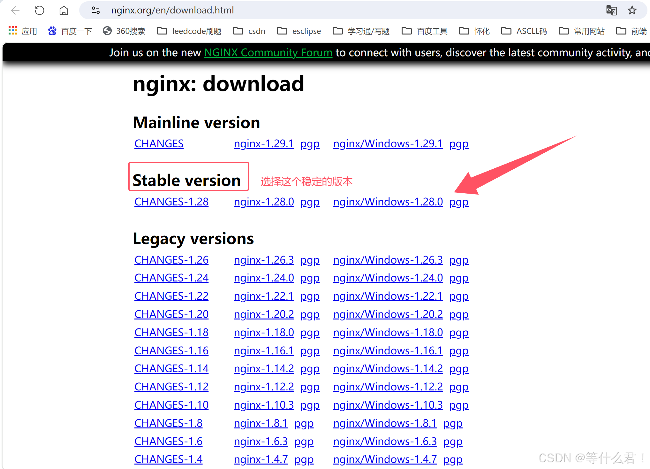
Task: Open the 应用 apps grid shortcut
Action: click(x=23, y=31)
